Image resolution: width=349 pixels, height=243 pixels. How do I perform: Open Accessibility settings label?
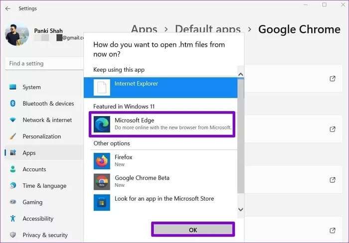(x=38, y=219)
